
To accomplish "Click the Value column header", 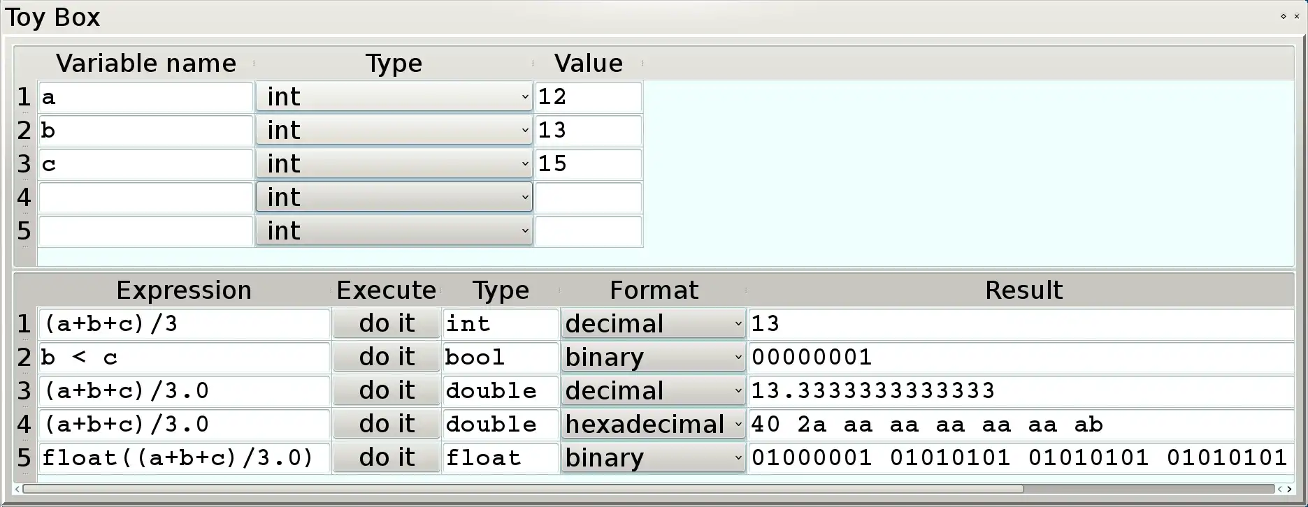I will tap(588, 63).
